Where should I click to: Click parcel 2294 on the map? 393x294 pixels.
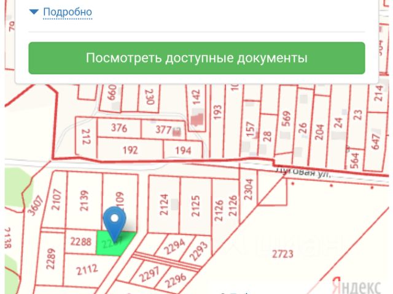coord(173,247)
